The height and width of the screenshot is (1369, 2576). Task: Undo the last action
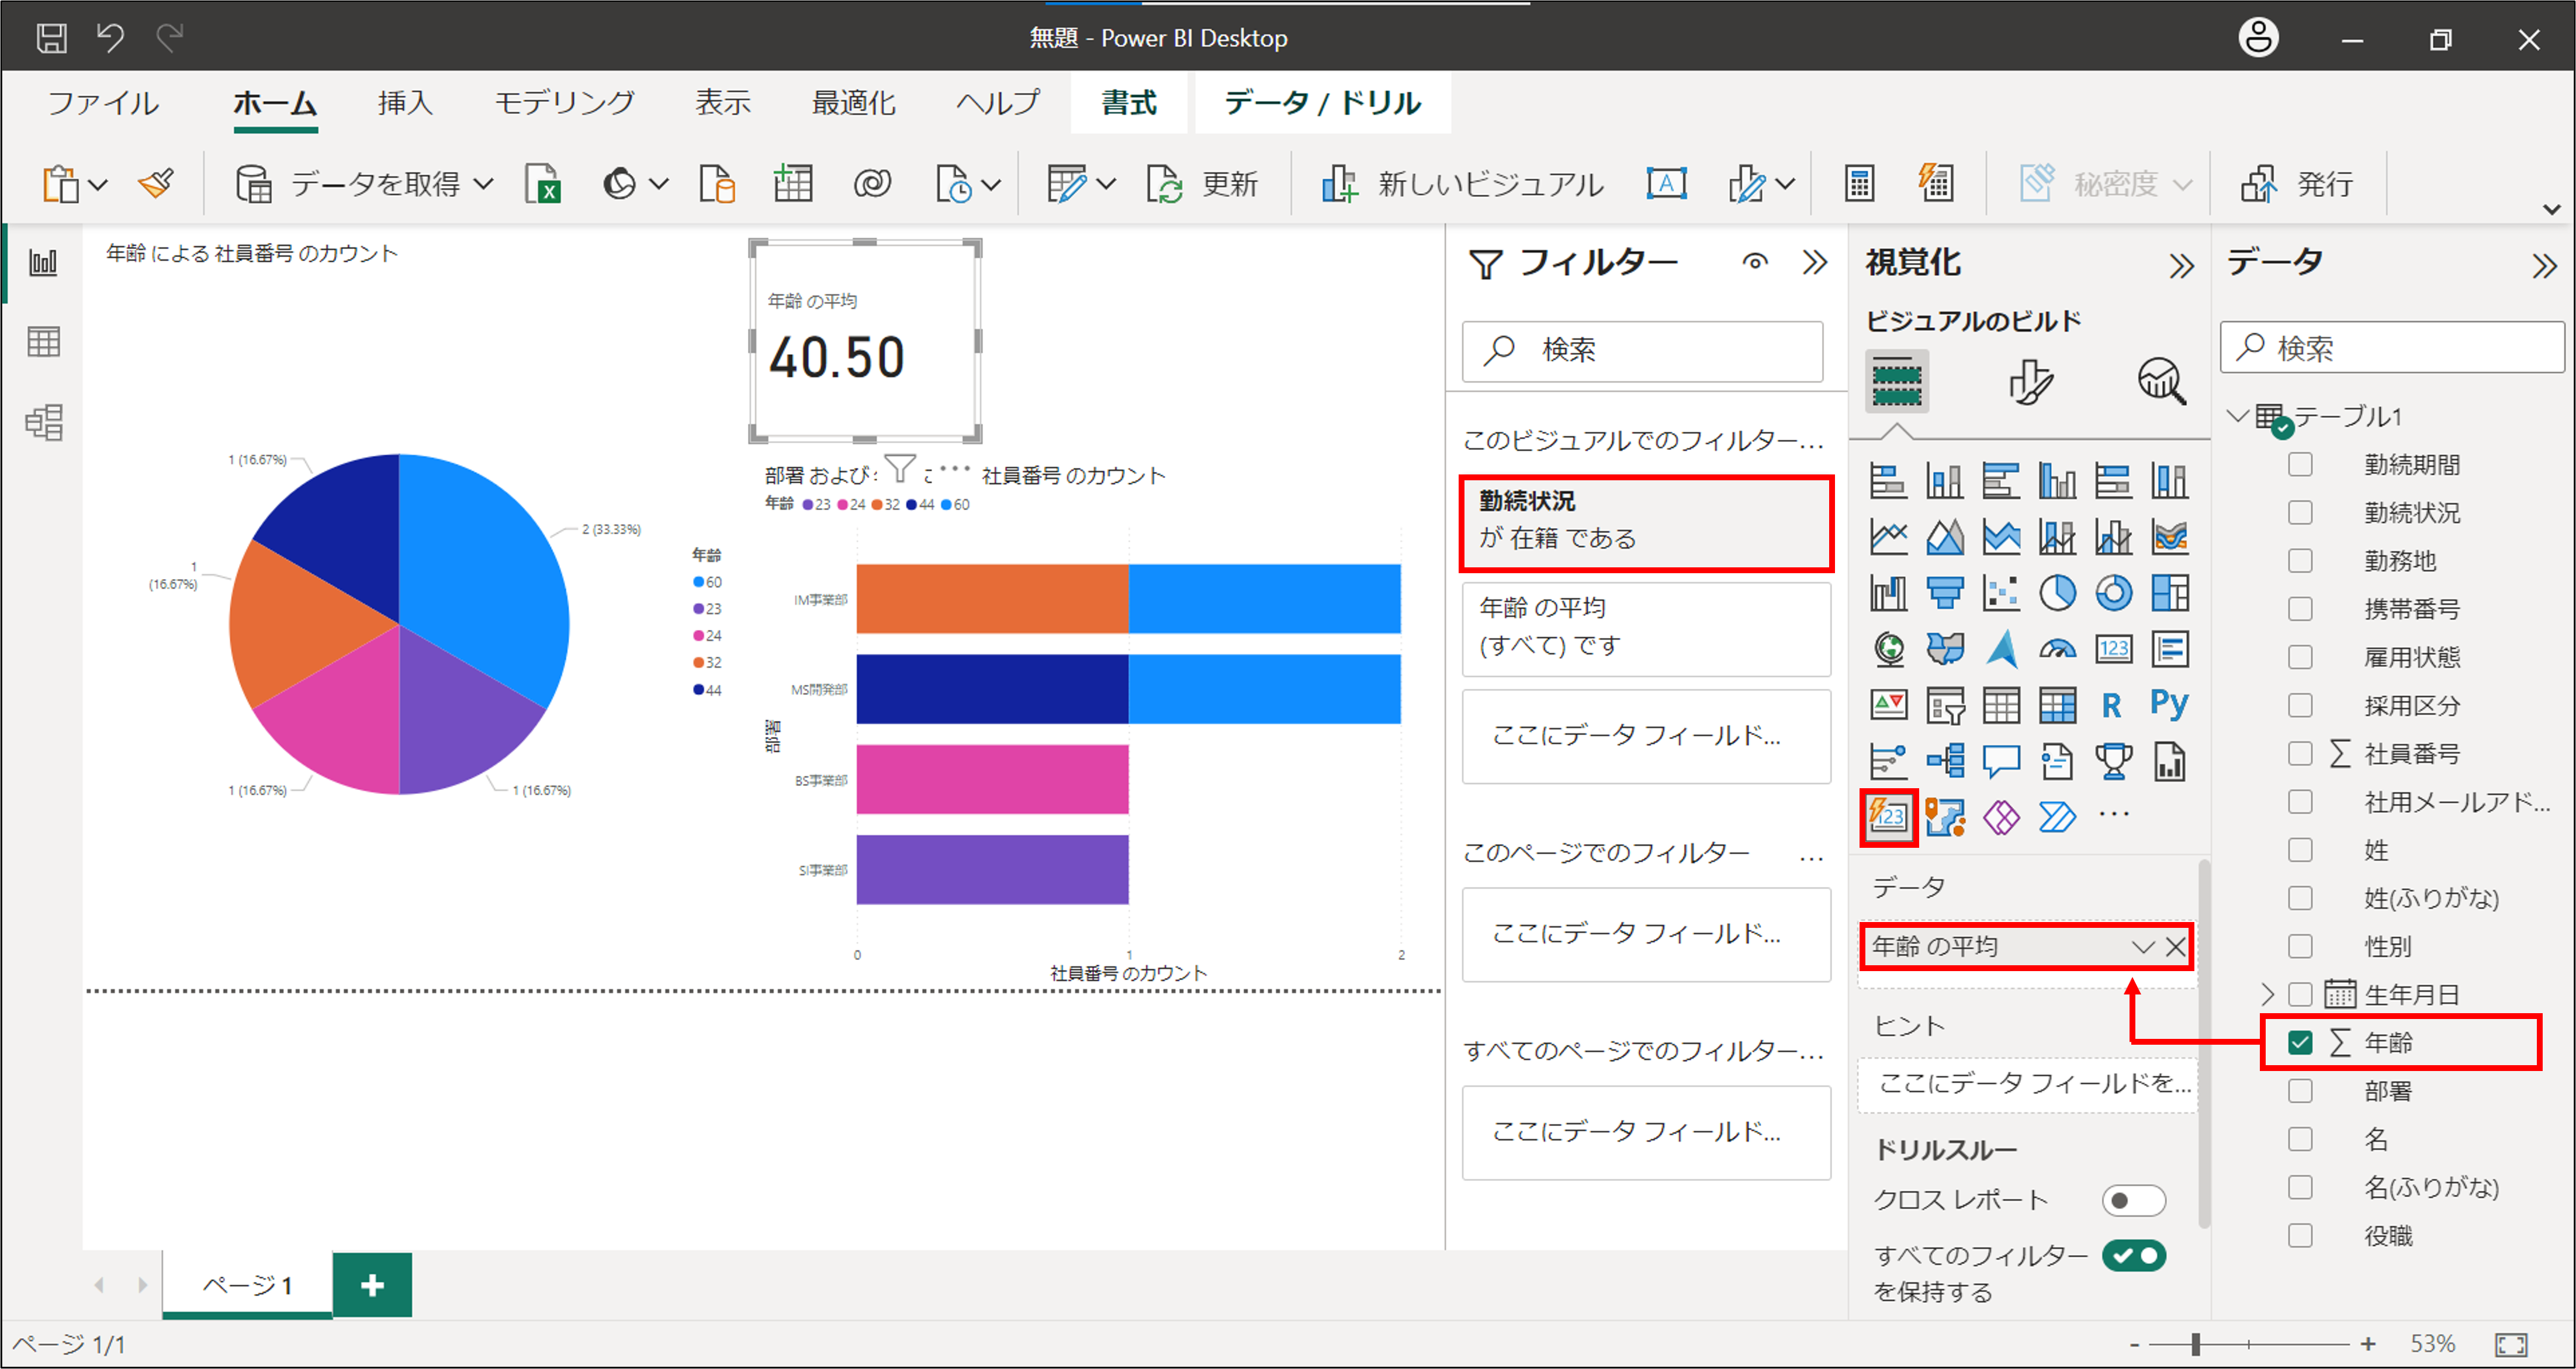tap(110, 38)
